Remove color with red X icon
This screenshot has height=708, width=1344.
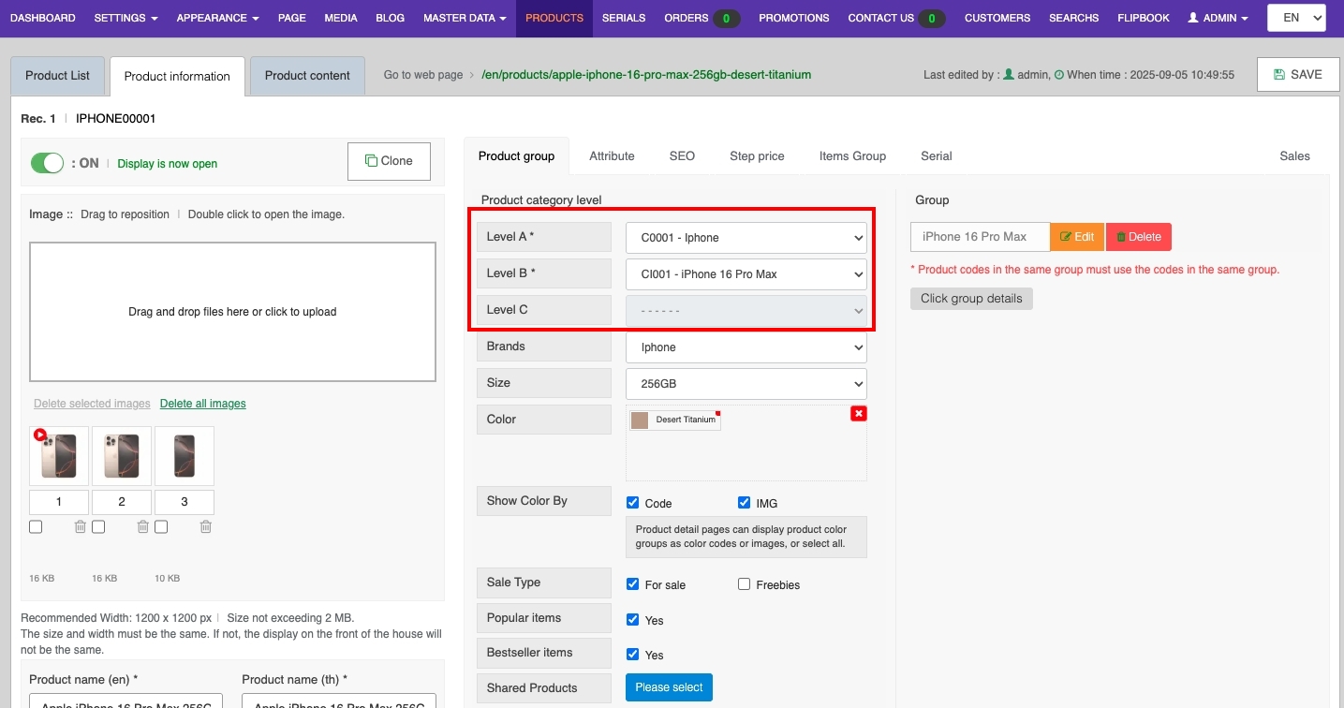coord(858,414)
